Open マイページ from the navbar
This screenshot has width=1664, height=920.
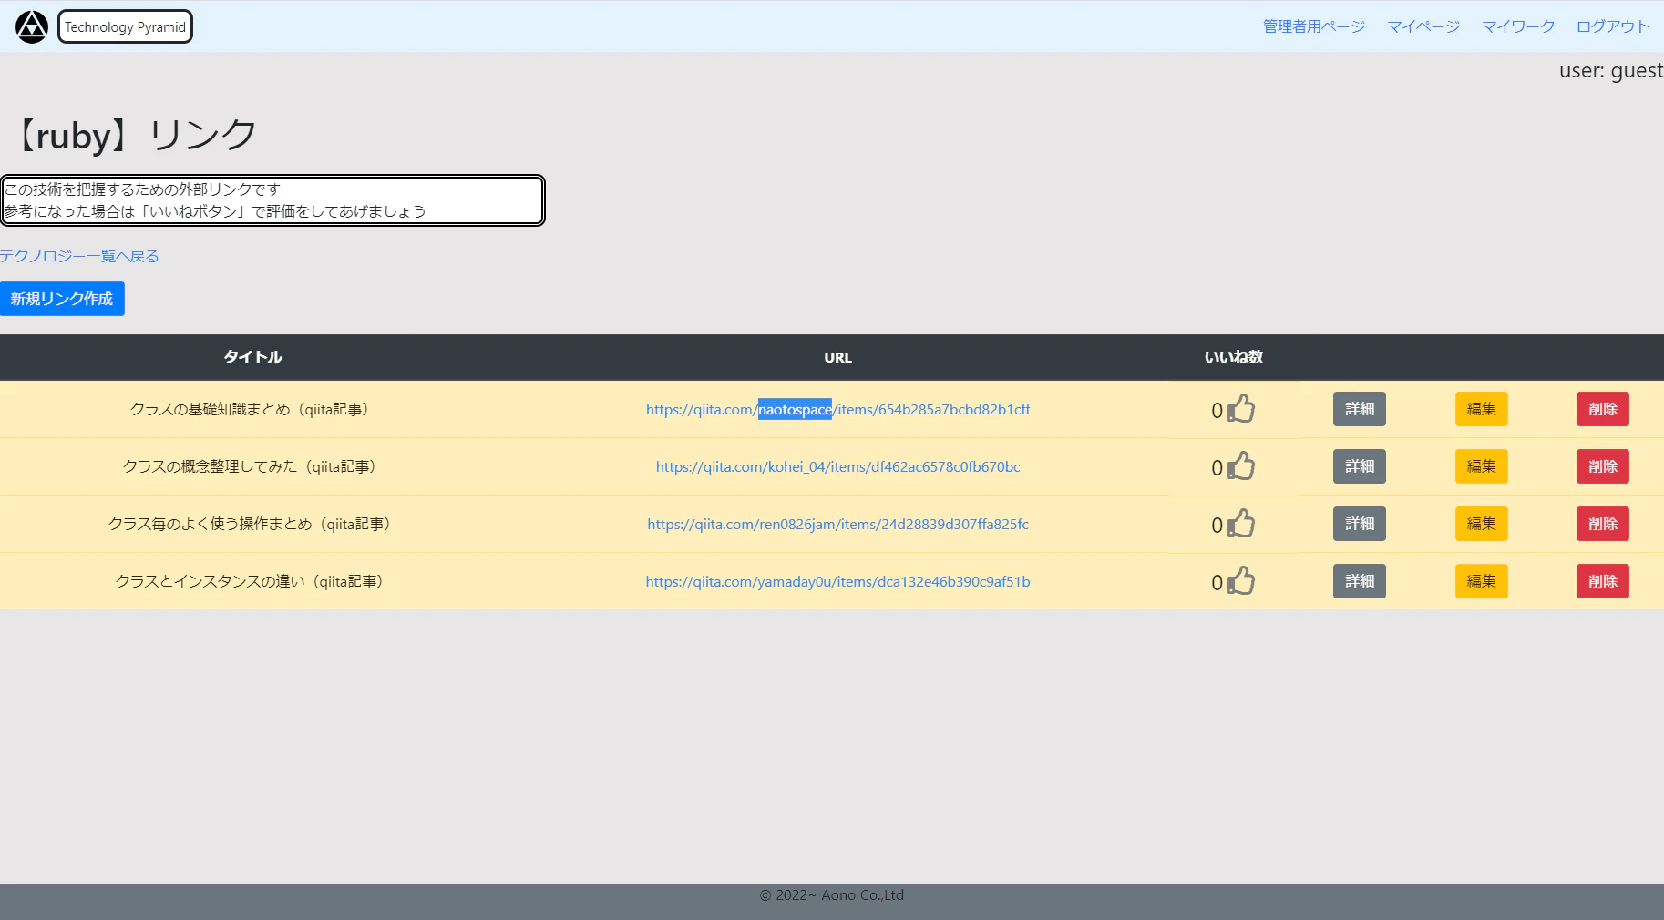tap(1423, 26)
